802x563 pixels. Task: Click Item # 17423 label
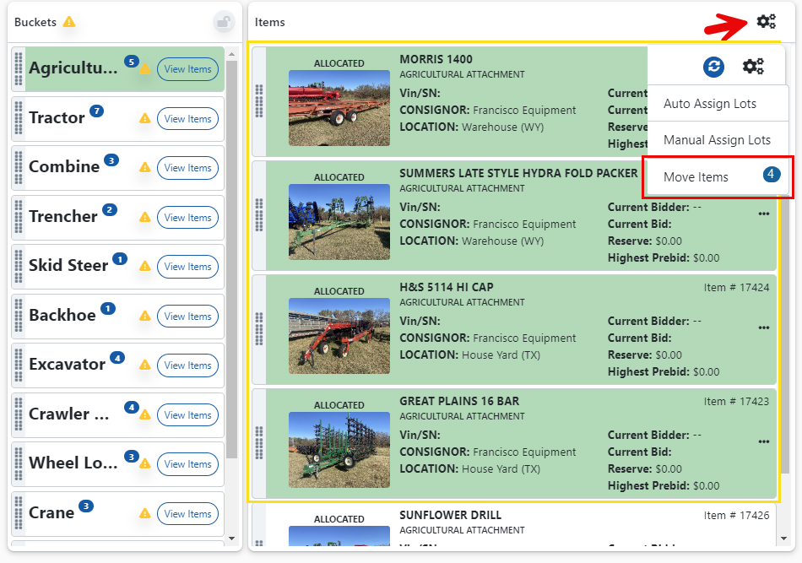pos(736,402)
